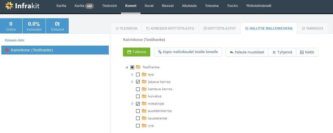
Task: Go to Tiedostot page
Action: pyautogui.click(x=109, y=6)
